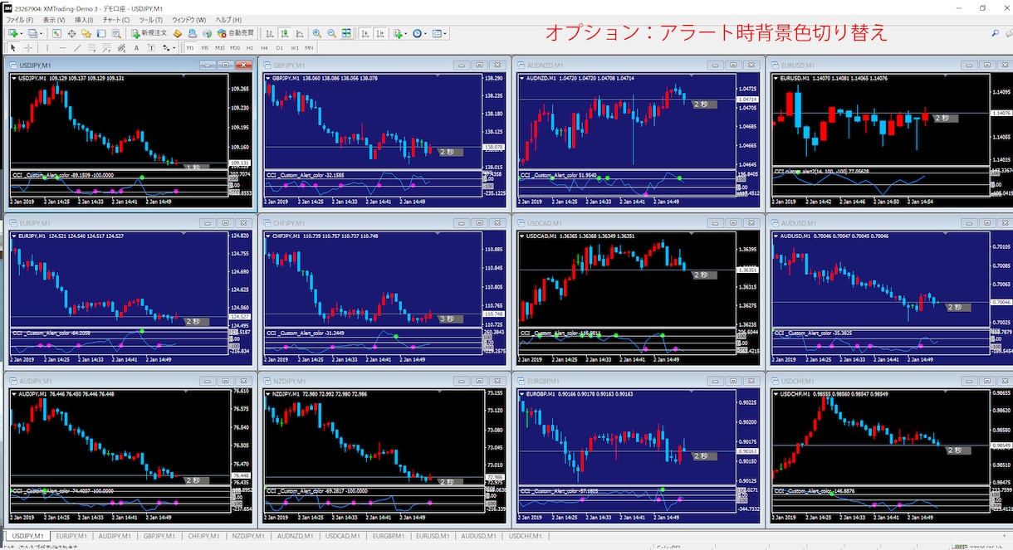Select the vertical line drawing tool
This screenshot has width=1013, height=550.
coord(47,47)
